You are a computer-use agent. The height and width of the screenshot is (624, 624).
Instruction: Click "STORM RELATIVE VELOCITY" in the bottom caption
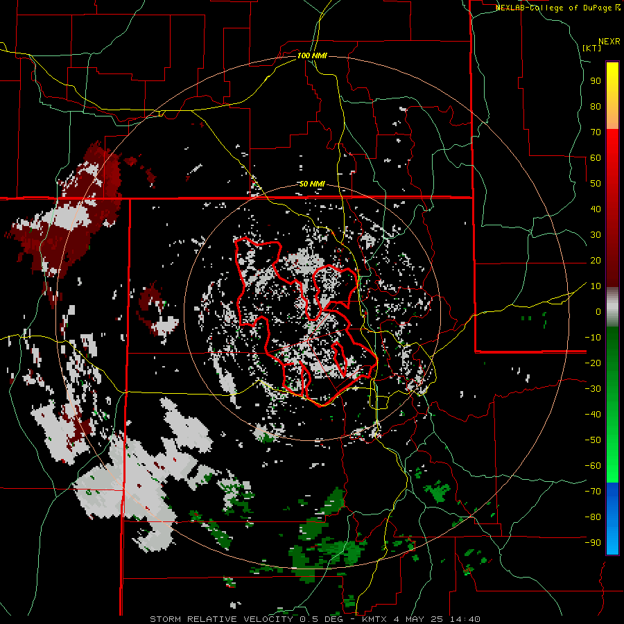tap(221, 619)
